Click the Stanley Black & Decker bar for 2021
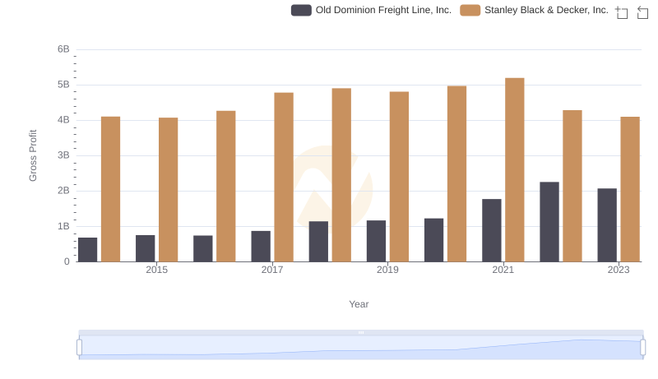 515,170
